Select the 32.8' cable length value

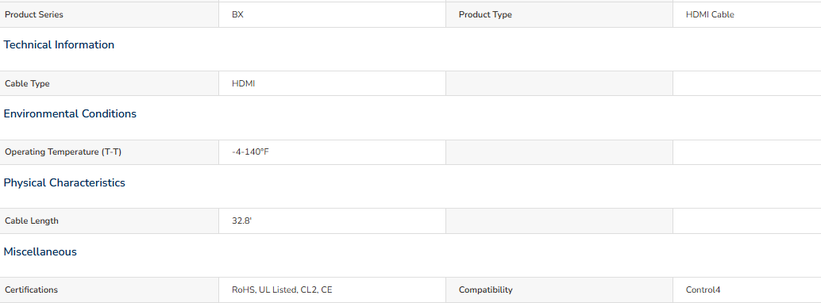coord(242,221)
